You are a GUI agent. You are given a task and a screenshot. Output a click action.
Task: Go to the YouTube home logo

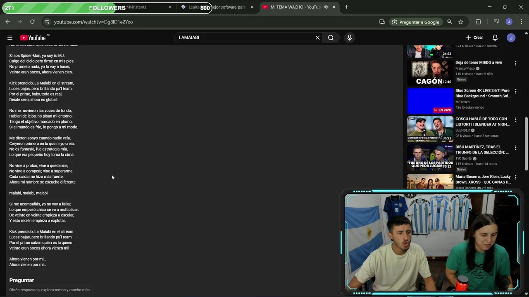pyautogui.click(x=33, y=38)
